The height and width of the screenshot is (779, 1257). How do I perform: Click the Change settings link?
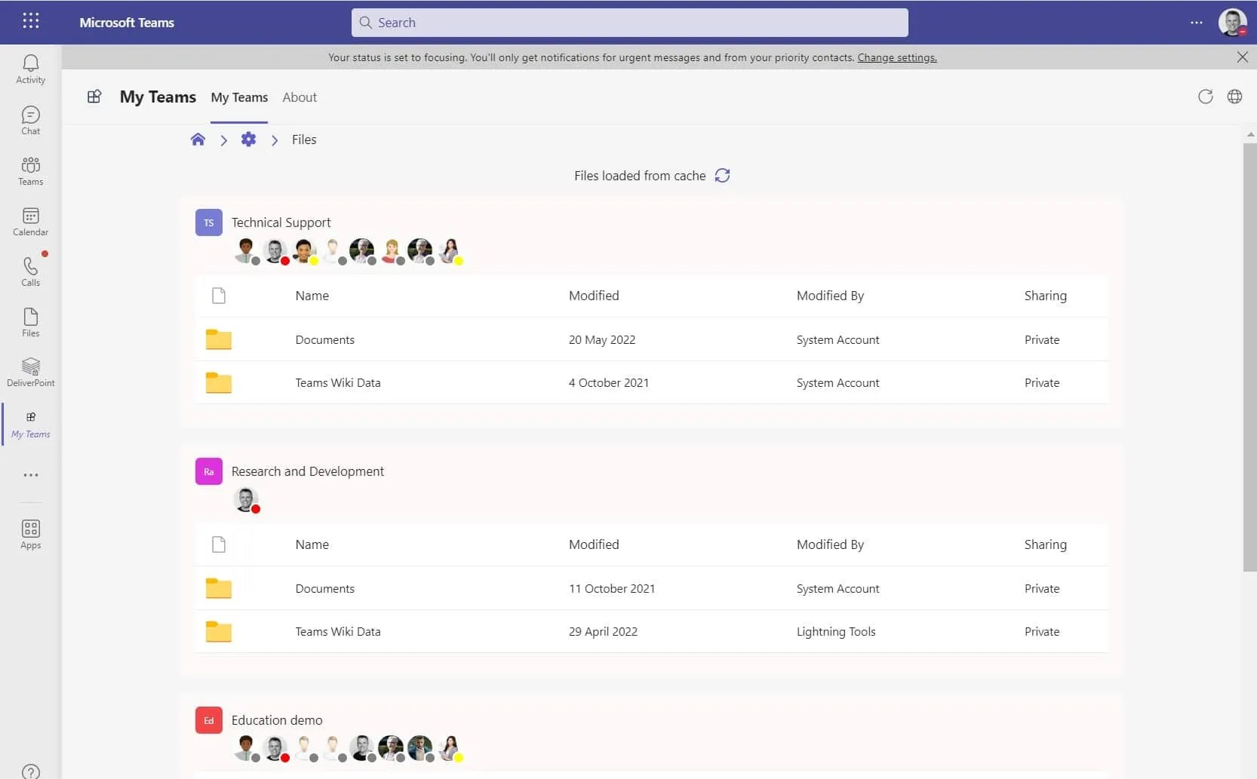pyautogui.click(x=897, y=57)
